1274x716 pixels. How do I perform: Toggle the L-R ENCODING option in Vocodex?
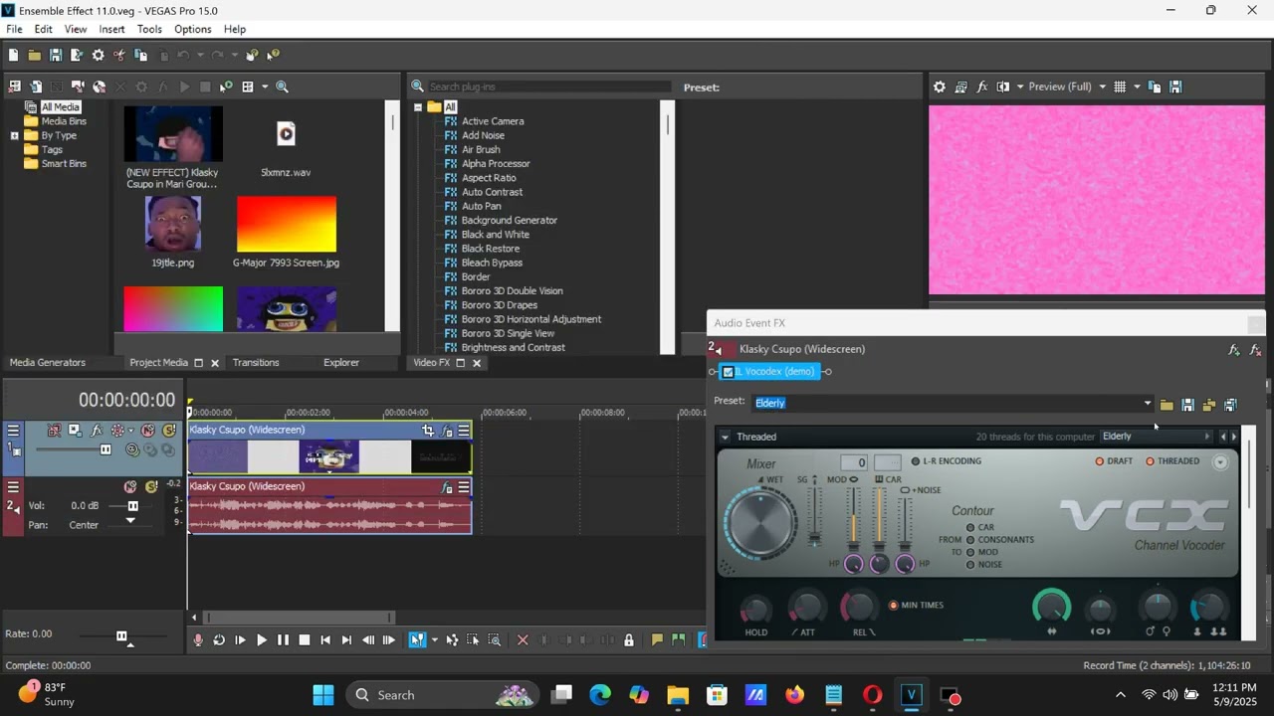click(x=915, y=461)
